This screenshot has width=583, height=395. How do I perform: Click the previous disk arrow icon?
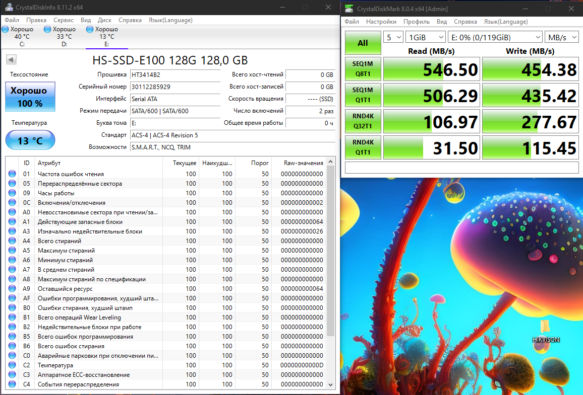11,60
